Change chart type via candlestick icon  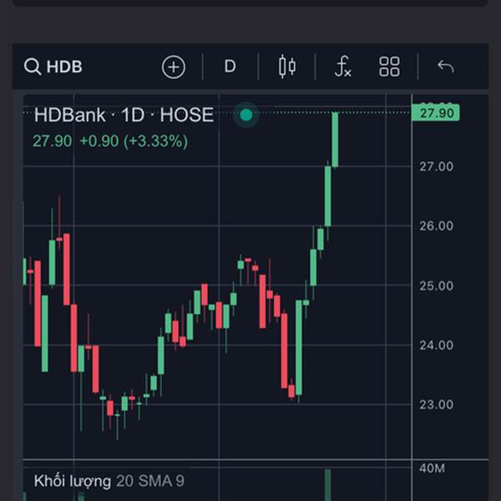coord(287,67)
